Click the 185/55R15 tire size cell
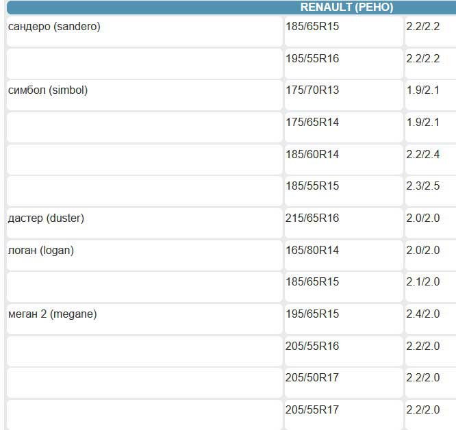 (x=344, y=191)
